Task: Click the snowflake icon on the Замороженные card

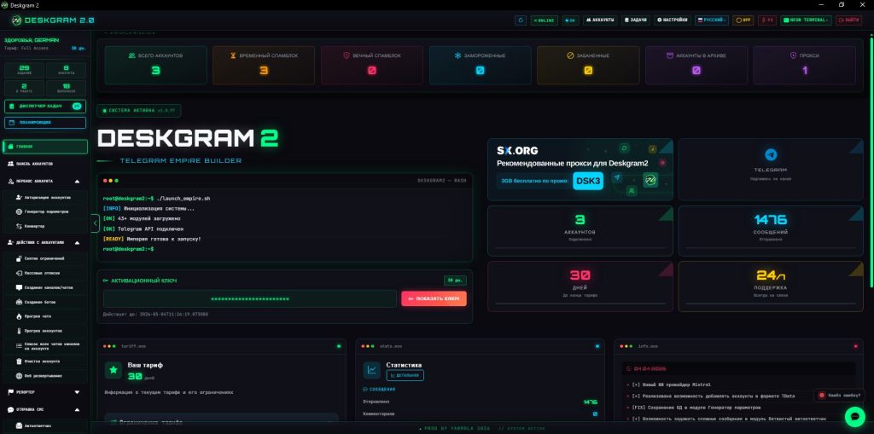Action: (457, 55)
